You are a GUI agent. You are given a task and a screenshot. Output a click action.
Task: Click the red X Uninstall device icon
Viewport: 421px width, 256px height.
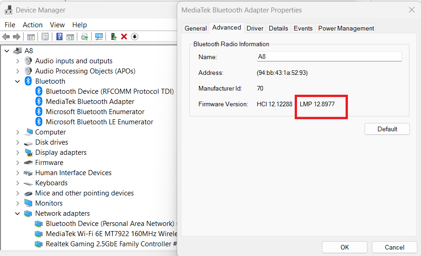(x=124, y=37)
